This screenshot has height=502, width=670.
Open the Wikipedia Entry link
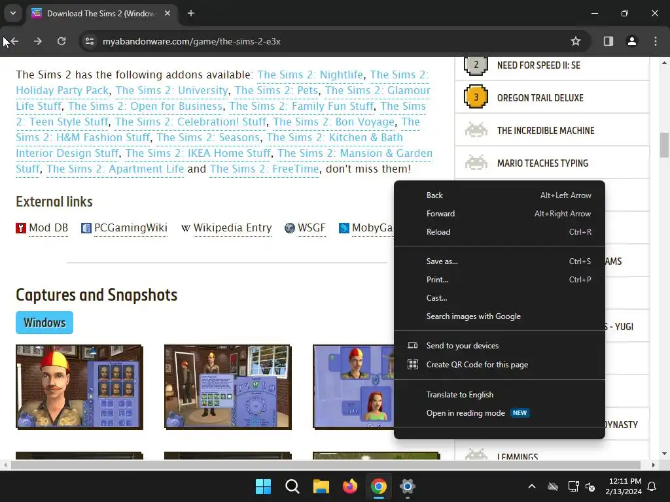[232, 228]
